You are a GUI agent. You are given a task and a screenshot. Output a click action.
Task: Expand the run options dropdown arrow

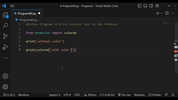[162, 13]
